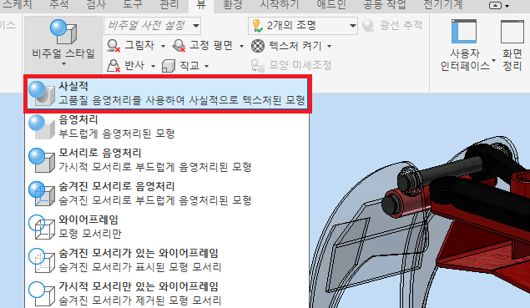Toggle 반사 reflections icon
Screen dimensions: 530x308
coord(114,66)
